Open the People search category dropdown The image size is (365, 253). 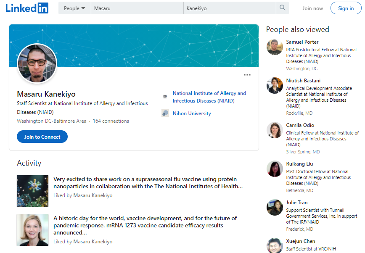tap(74, 8)
